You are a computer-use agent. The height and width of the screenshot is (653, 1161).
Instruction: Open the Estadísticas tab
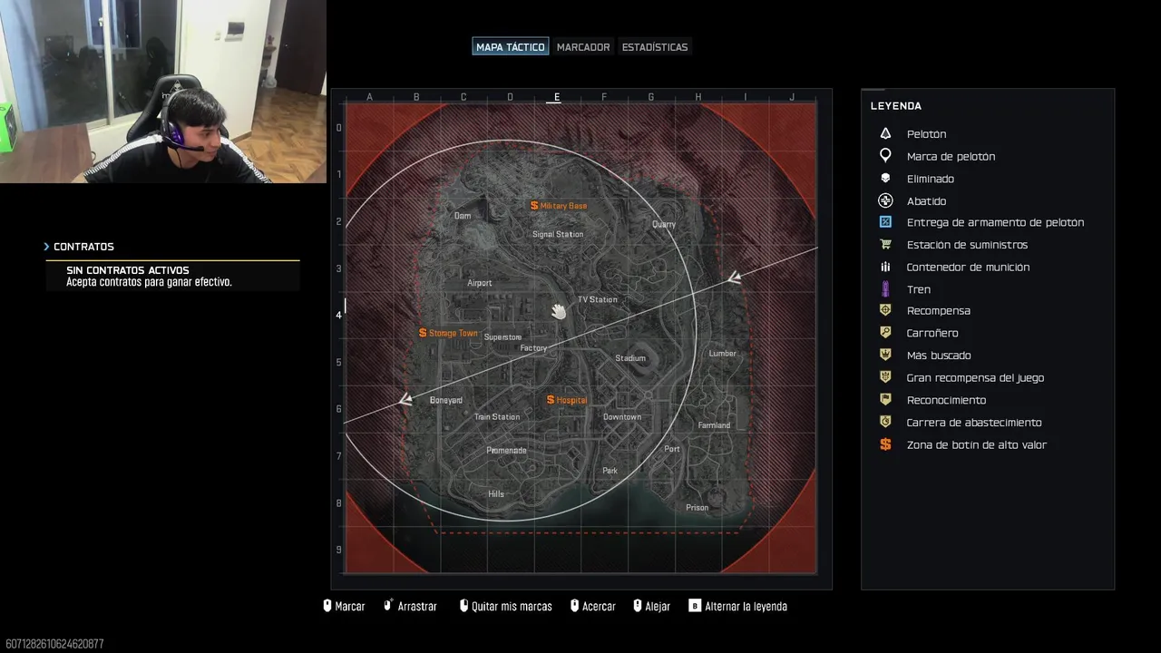point(655,46)
